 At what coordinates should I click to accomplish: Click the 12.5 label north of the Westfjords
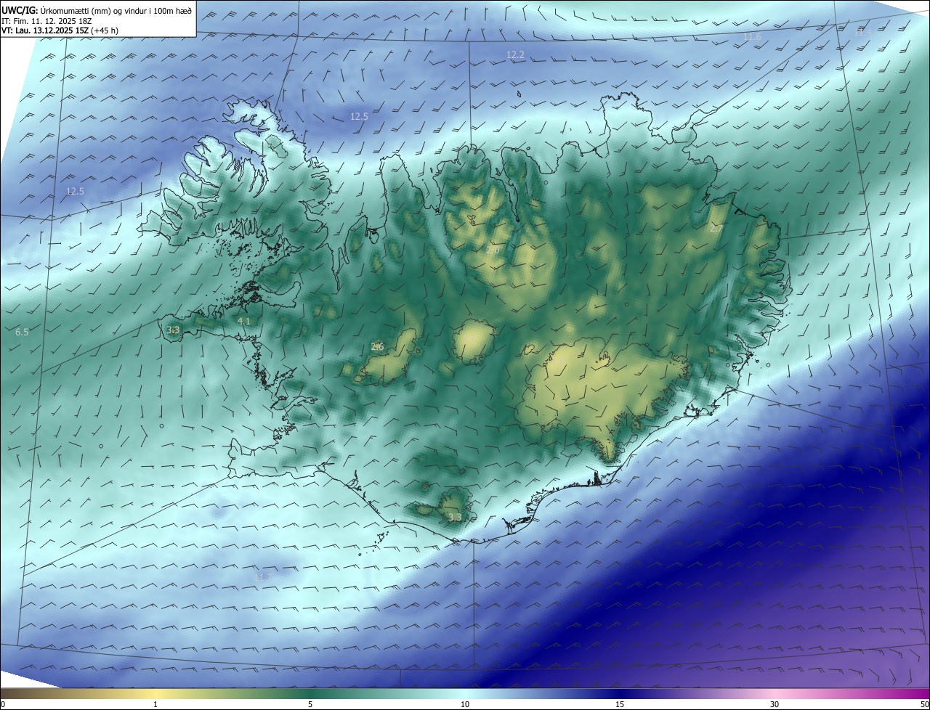[359, 116]
